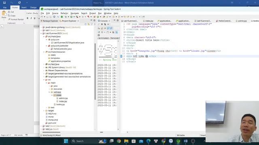Expand the java5-demo-giohang project

point(41,27)
